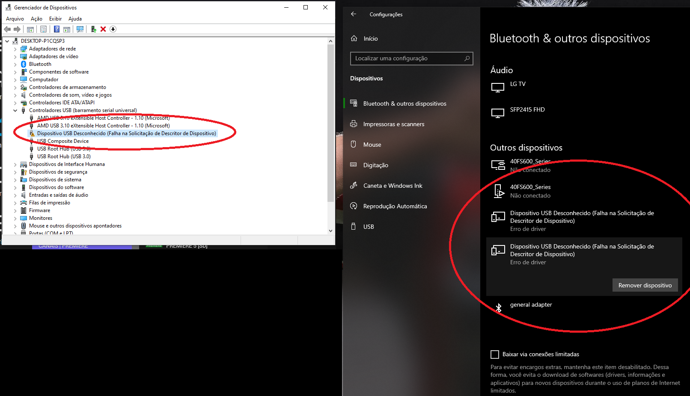
Task: Click the red X Uninstall device icon
Action: pyautogui.click(x=103, y=29)
